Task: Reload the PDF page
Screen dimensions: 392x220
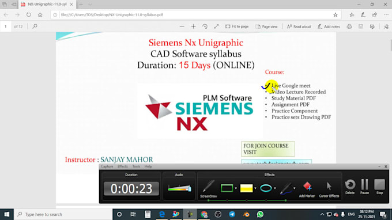Action: click(x=29, y=15)
